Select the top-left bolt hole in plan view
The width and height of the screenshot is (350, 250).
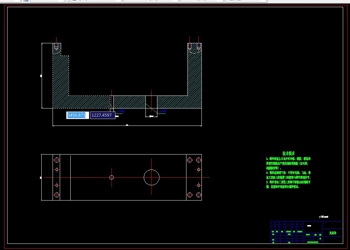point(57,160)
